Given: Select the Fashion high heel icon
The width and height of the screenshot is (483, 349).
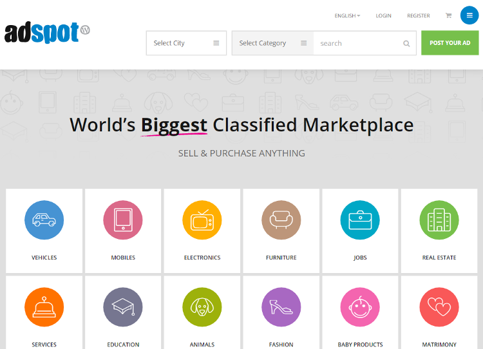Looking at the screenshot, I should point(281,307).
